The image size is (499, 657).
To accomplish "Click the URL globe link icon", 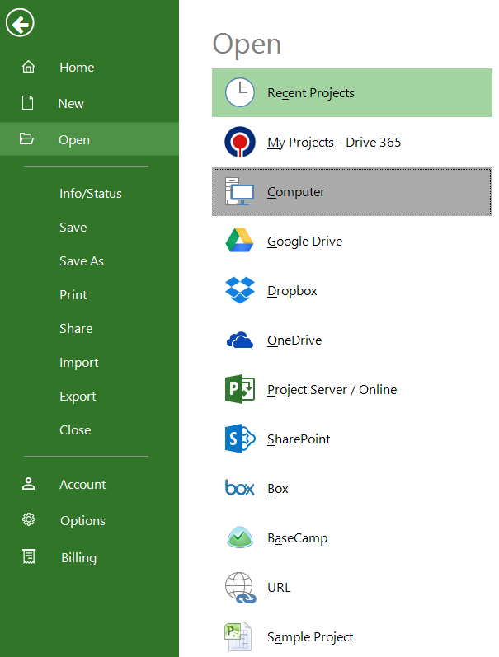I will [x=240, y=588].
